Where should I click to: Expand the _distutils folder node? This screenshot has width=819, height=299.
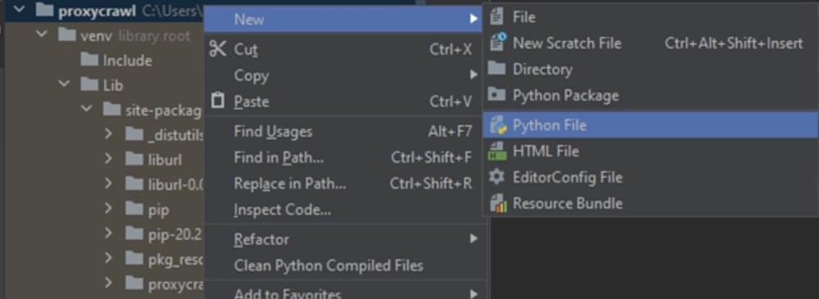click(109, 134)
